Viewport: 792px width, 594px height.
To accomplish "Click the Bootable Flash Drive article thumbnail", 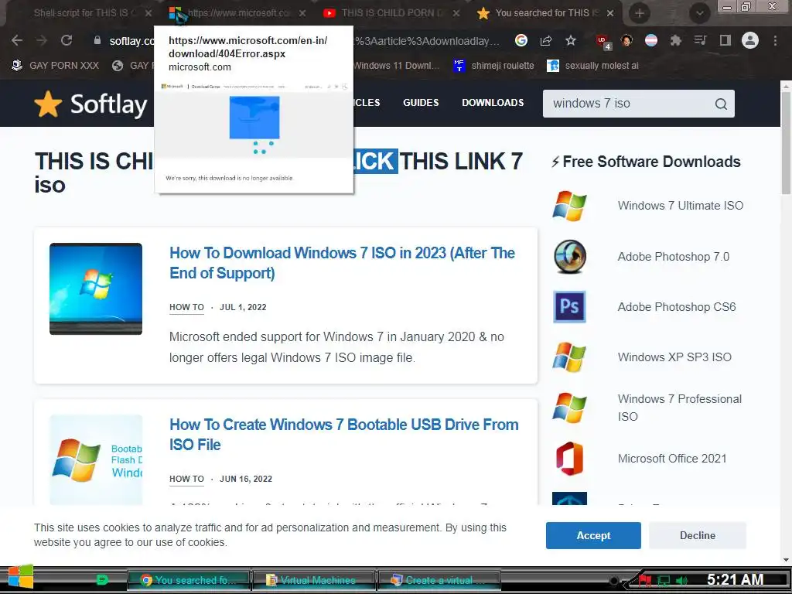I will (96, 459).
